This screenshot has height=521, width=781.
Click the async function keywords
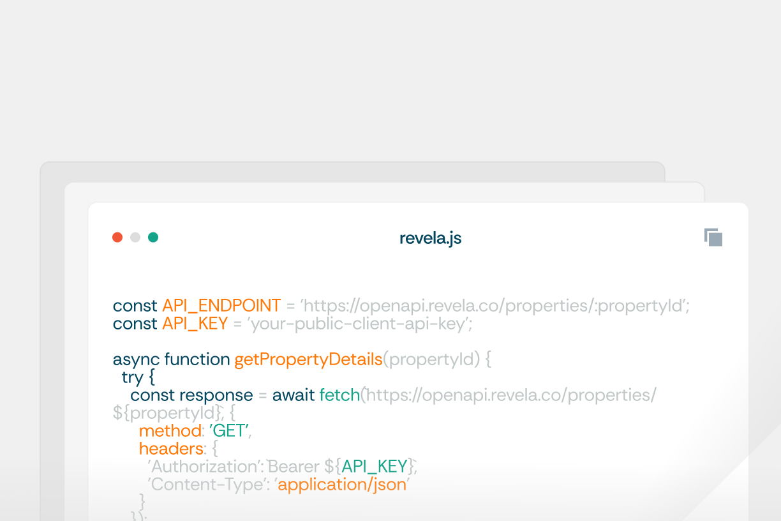[x=172, y=359]
